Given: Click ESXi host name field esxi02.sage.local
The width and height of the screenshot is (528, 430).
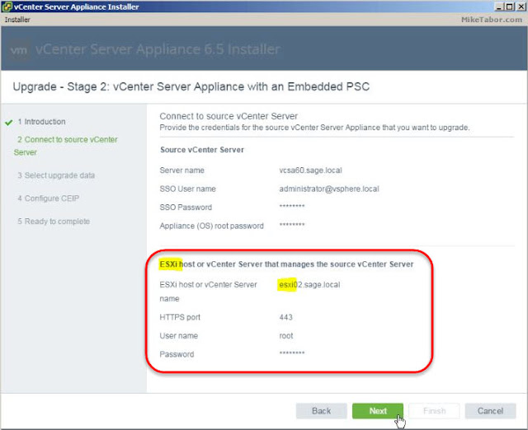Looking at the screenshot, I should tap(309, 285).
